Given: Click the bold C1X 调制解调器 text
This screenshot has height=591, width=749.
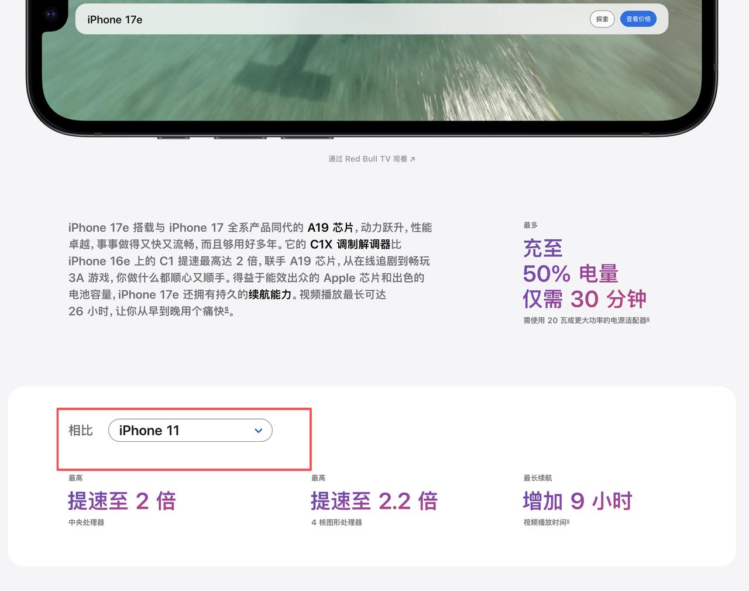Looking at the screenshot, I should click(350, 245).
